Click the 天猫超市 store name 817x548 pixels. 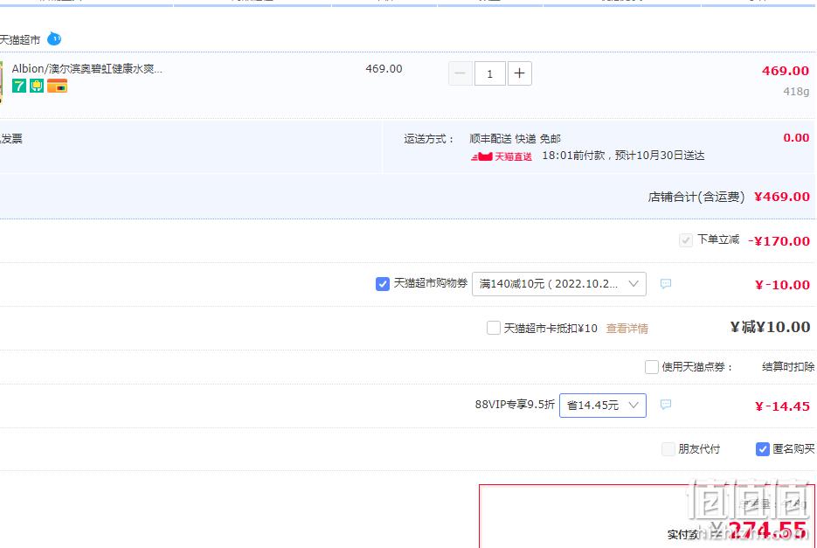pyautogui.click(x=20, y=40)
